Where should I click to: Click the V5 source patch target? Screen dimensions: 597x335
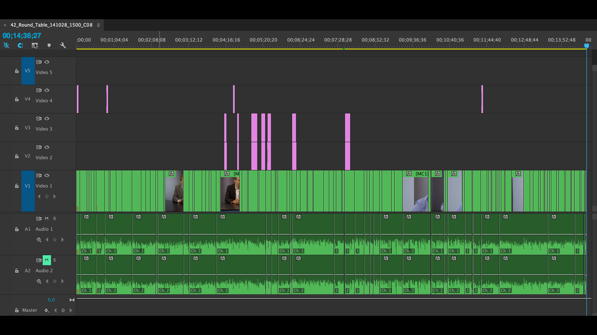click(x=28, y=71)
